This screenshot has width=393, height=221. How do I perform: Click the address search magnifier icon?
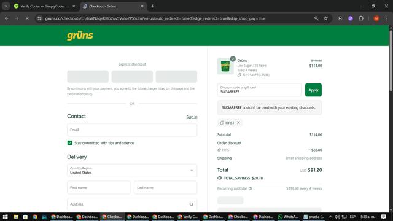pos(192,204)
